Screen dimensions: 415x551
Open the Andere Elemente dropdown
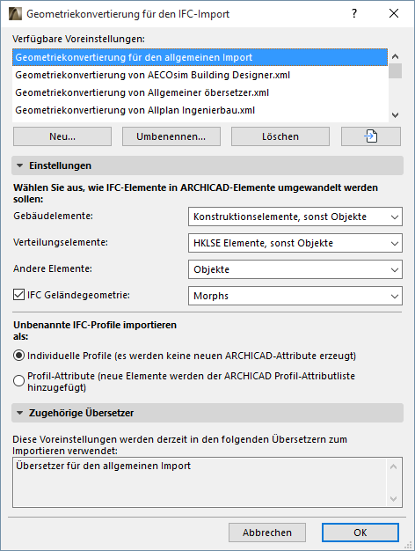[x=295, y=269]
